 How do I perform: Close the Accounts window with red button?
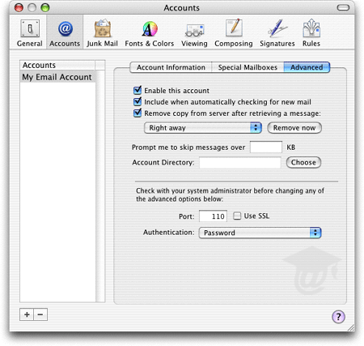tap(19, 7)
